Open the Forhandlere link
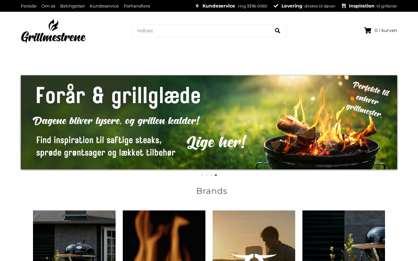 137,6
